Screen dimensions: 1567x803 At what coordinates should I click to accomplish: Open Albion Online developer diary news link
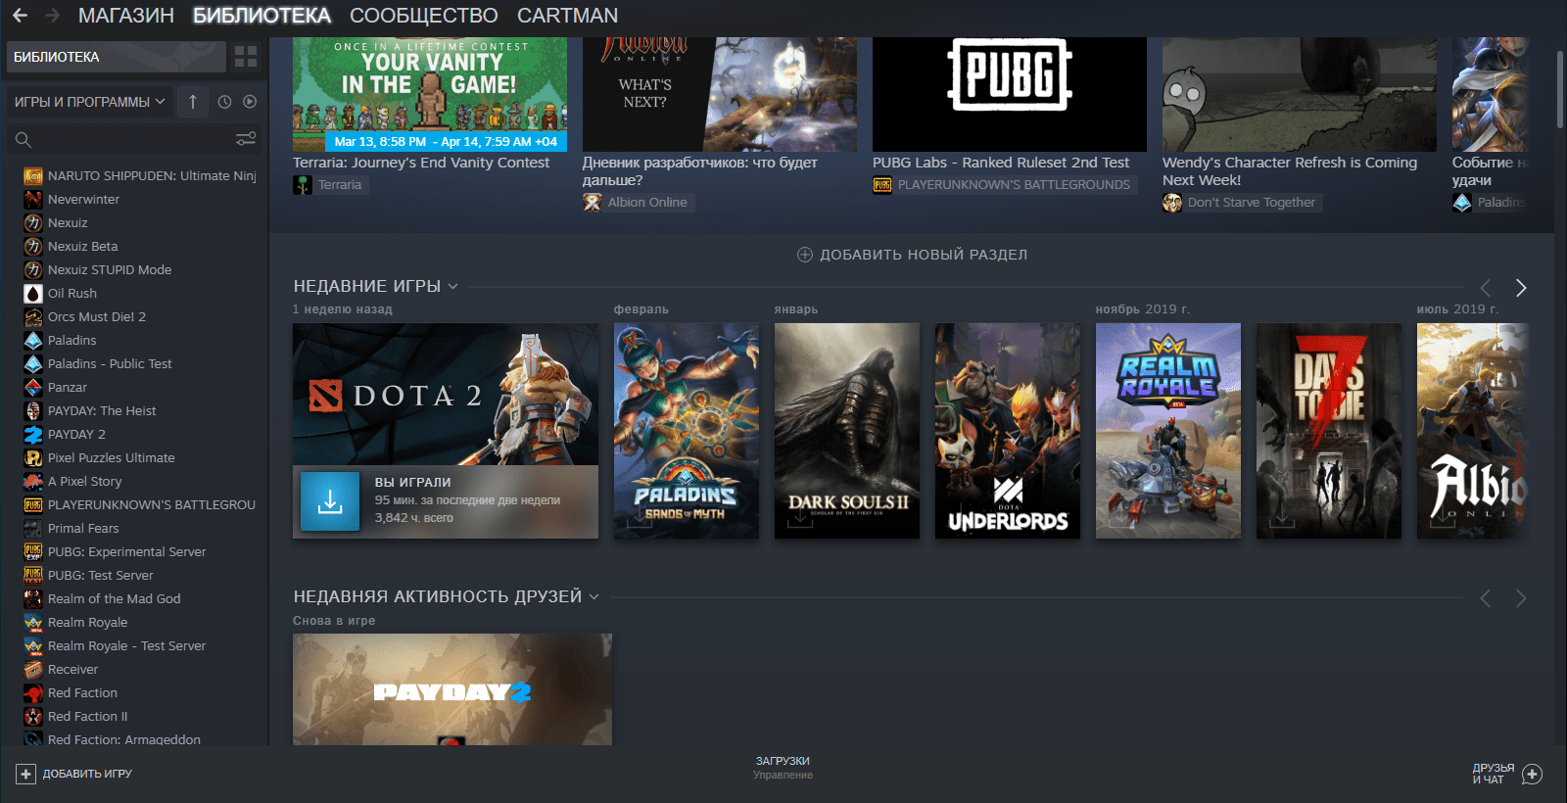click(700, 171)
